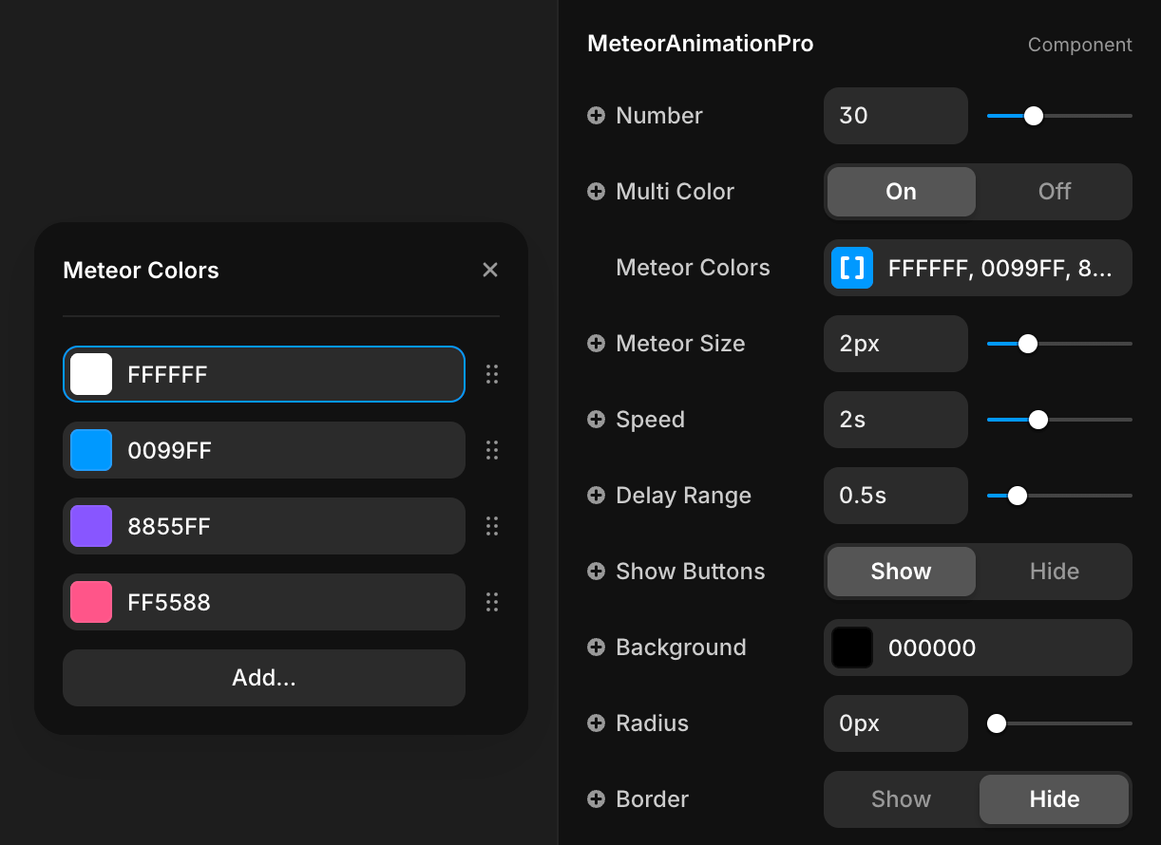1161x845 pixels.
Task: Click the plus icon next to Meteor Size
Action: (x=596, y=344)
